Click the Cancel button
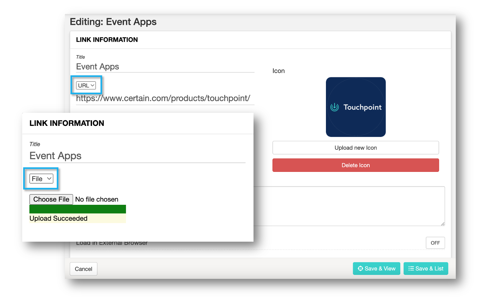The width and height of the screenshot is (477, 302). point(84,269)
